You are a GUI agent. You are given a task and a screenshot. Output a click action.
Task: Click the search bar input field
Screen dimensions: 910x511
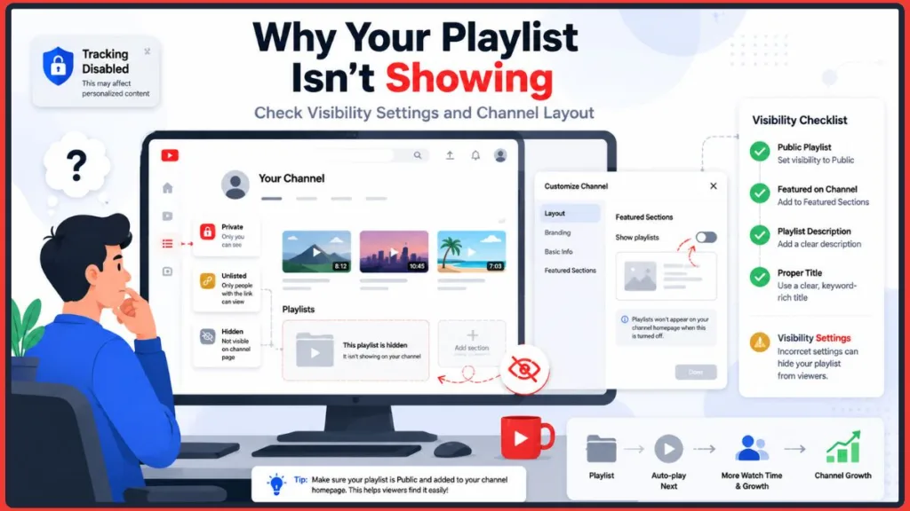(372, 155)
